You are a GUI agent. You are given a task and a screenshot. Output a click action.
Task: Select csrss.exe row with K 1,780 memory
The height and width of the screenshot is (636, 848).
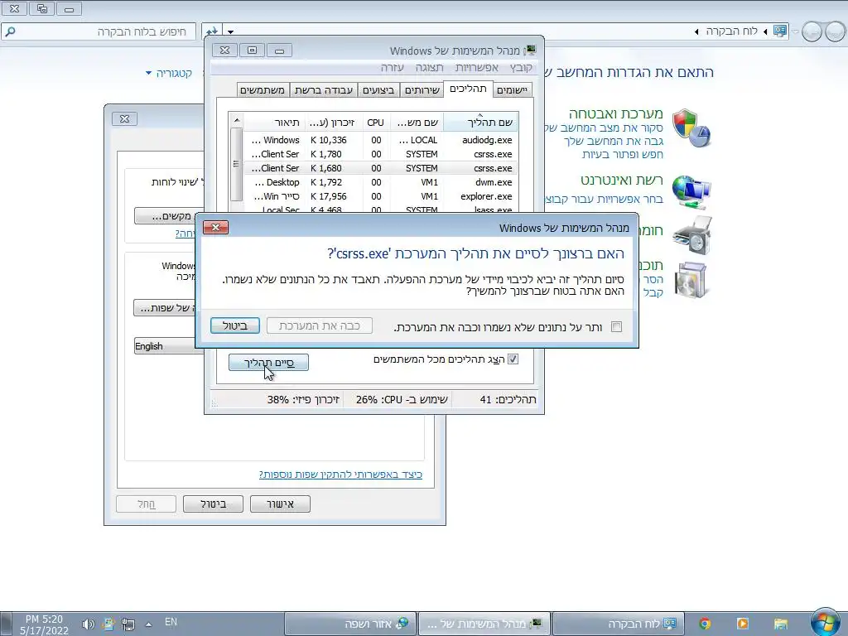tap(381, 154)
